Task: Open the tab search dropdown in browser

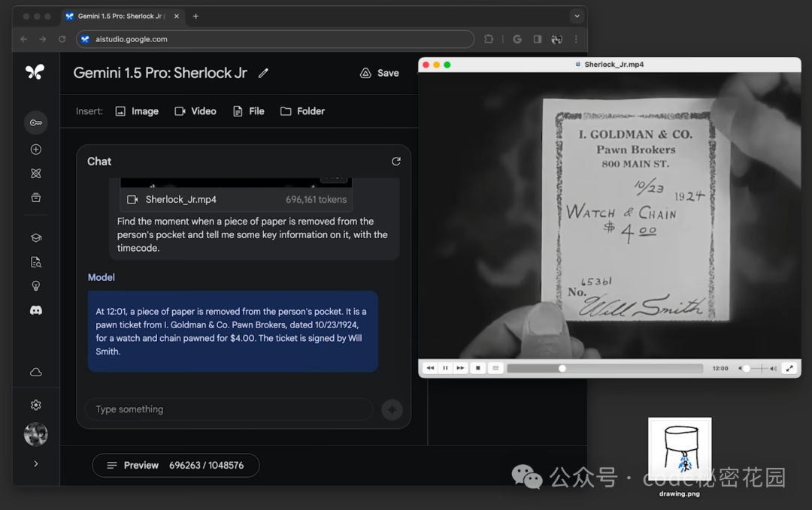Action: [577, 16]
